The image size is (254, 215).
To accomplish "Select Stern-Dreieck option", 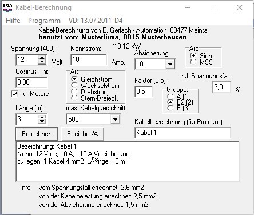I will [74, 98].
